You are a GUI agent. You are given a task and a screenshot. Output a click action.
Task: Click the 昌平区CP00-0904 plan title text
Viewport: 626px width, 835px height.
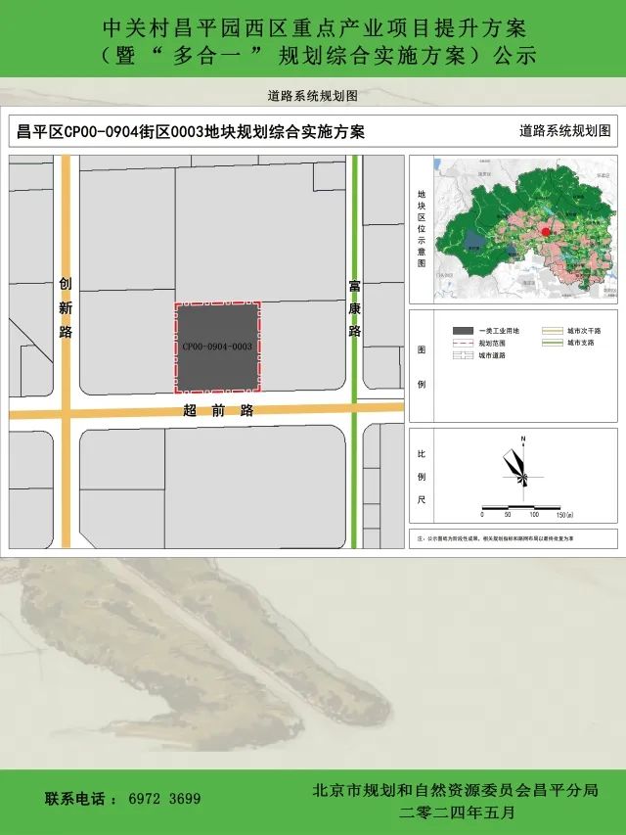(x=186, y=131)
